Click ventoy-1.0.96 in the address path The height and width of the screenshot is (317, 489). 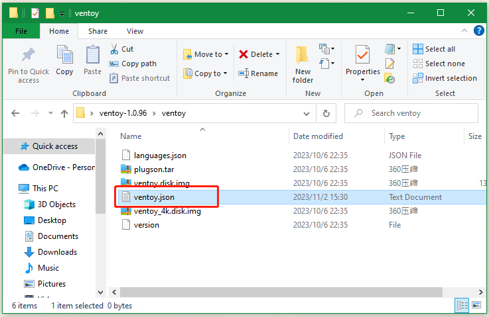(123, 113)
